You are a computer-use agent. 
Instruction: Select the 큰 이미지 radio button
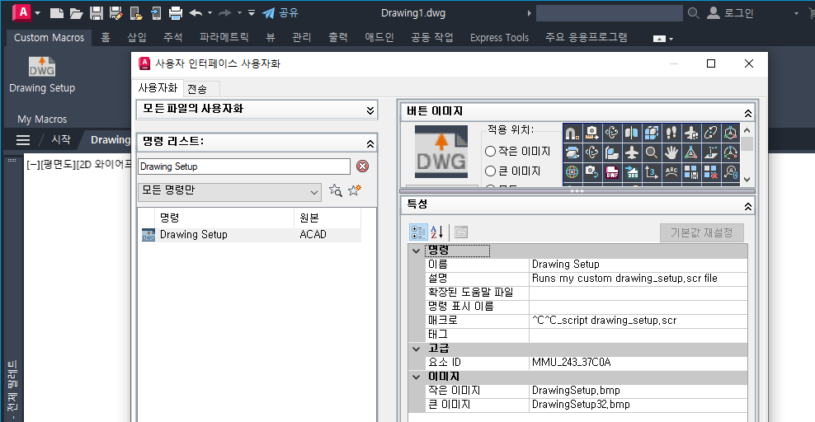coord(490,171)
